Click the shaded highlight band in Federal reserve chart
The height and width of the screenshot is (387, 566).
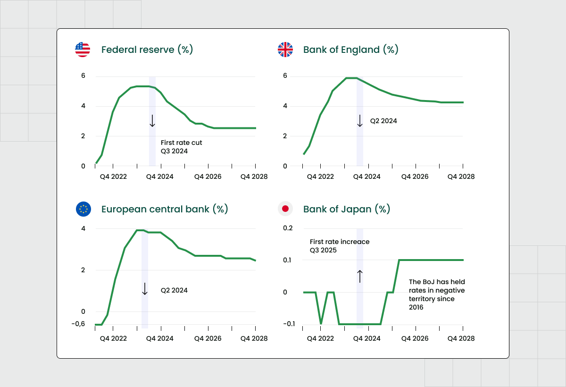152,121
